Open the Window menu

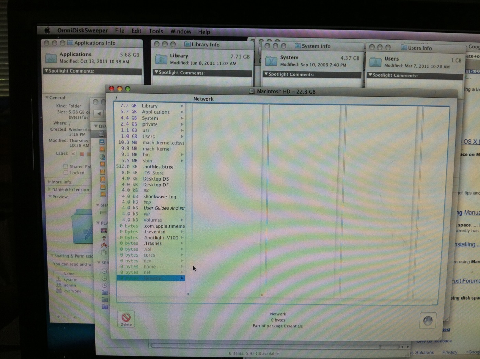[181, 31]
